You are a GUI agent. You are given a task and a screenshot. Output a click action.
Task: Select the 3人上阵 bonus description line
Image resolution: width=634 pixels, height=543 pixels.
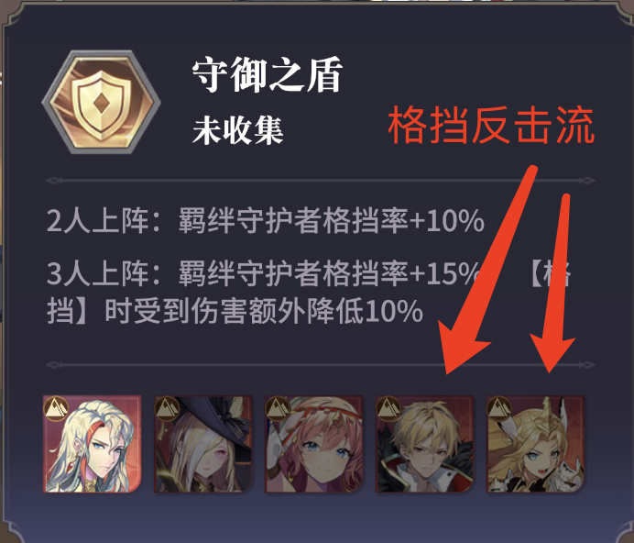tap(308, 293)
